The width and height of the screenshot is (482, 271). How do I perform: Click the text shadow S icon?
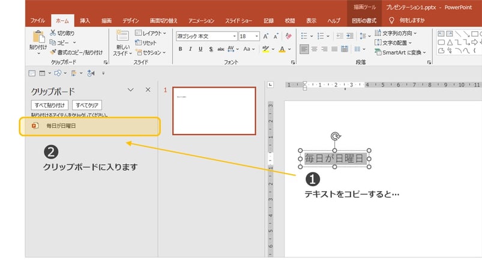[211, 49]
